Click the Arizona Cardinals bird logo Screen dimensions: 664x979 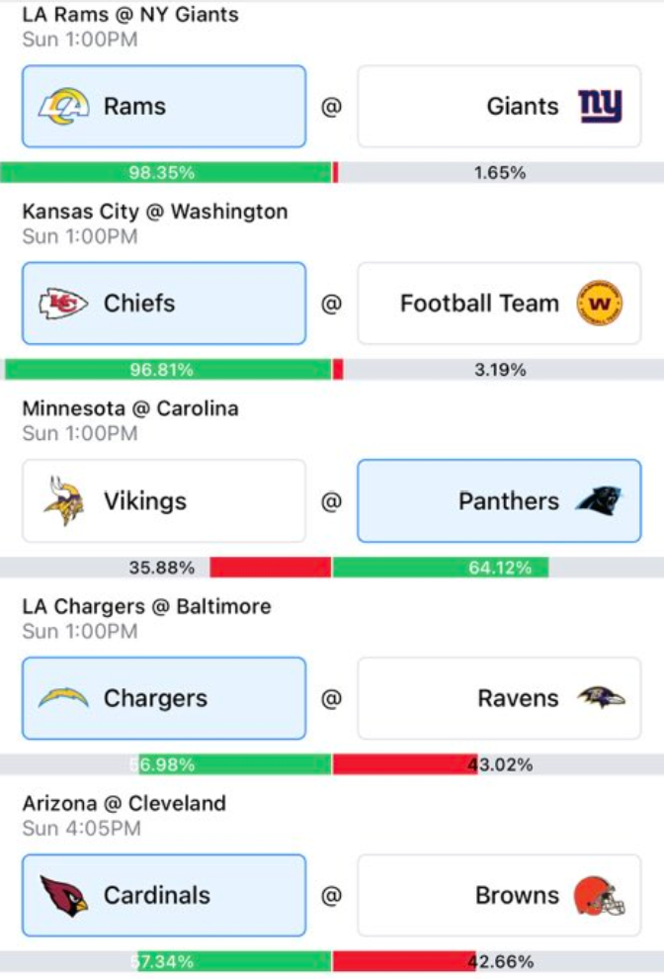point(63,895)
